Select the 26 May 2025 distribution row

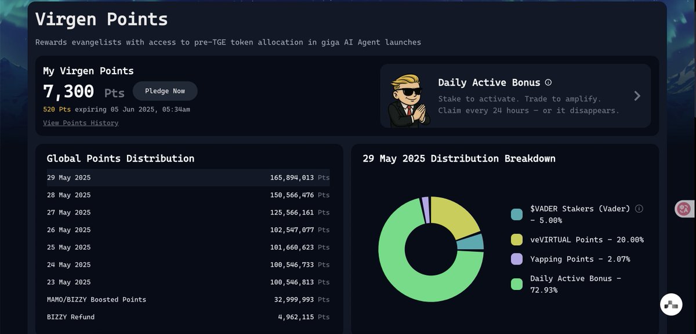188,230
